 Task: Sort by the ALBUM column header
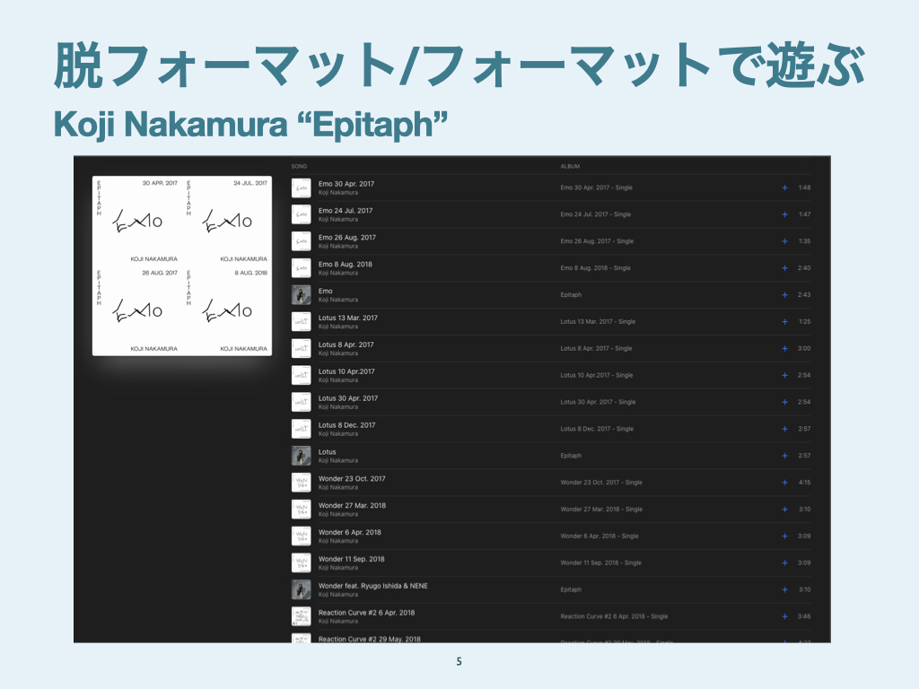click(x=570, y=167)
